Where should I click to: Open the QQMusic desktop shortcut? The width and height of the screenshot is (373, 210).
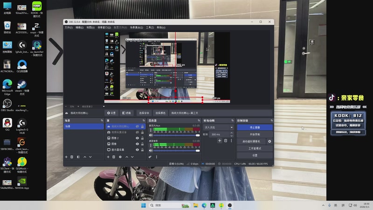22,165
